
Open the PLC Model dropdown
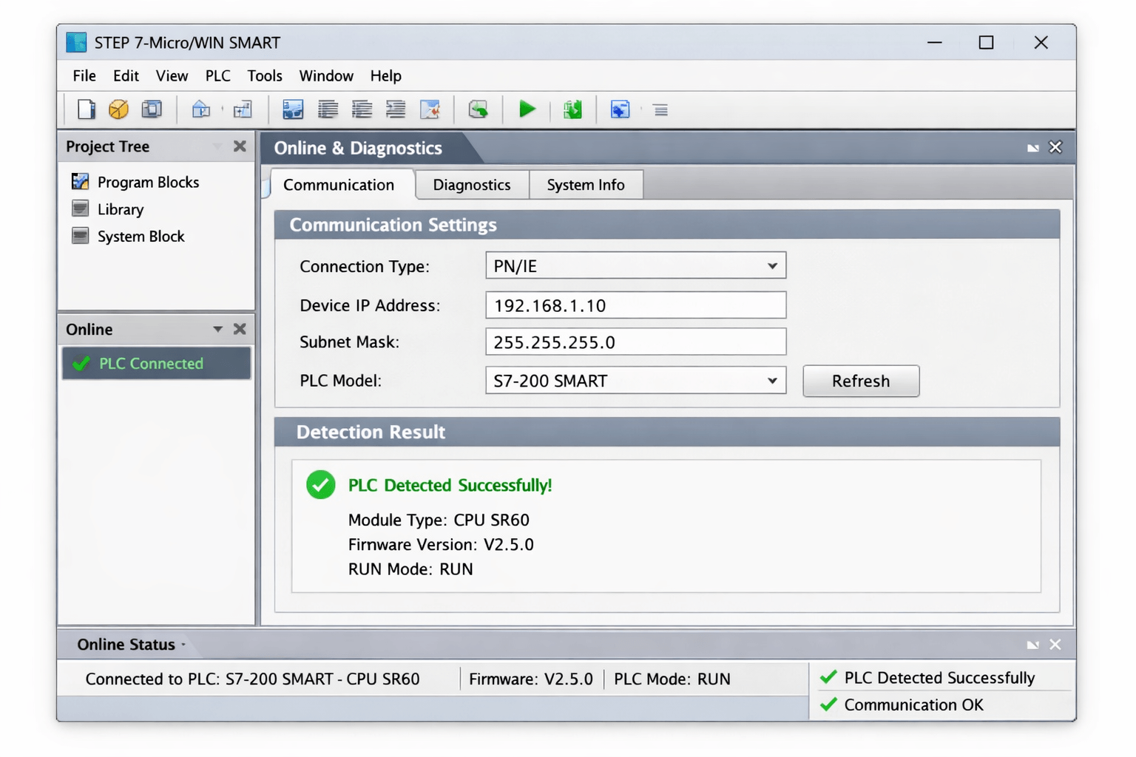(x=772, y=381)
